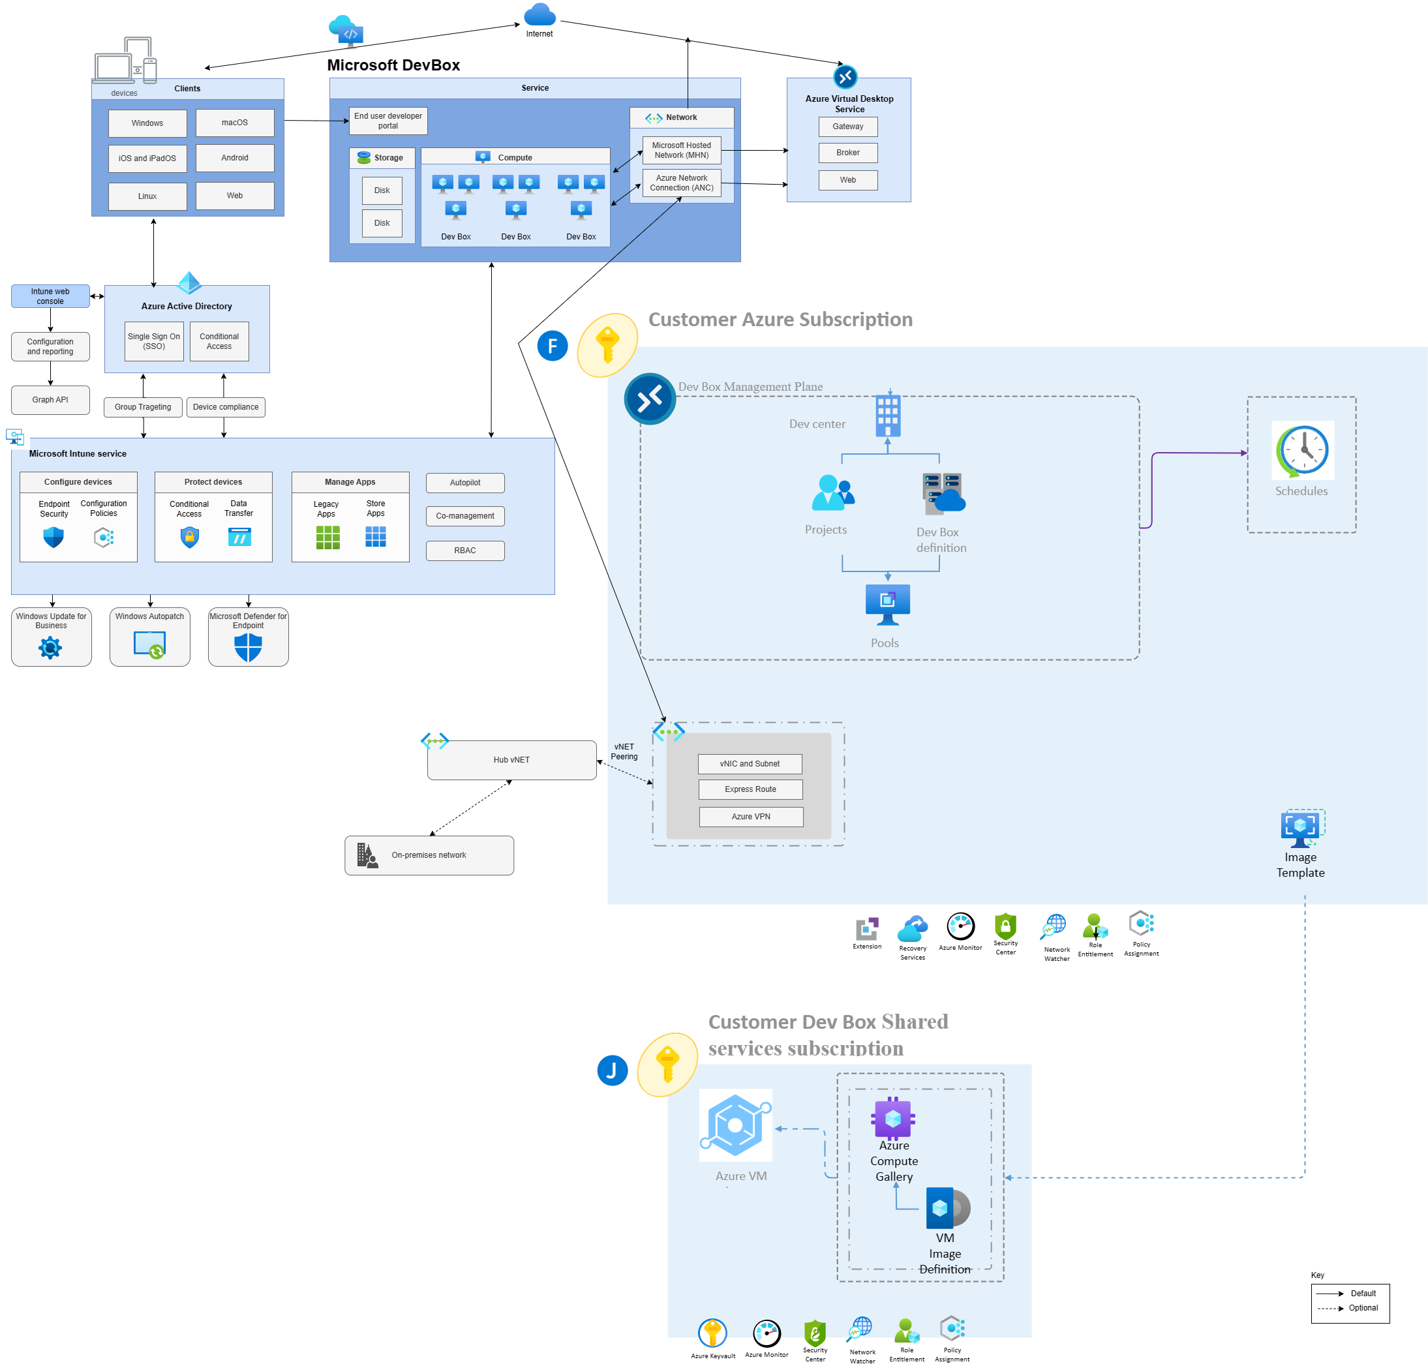Click the Graph API box
The image size is (1428, 1366).
(50, 400)
